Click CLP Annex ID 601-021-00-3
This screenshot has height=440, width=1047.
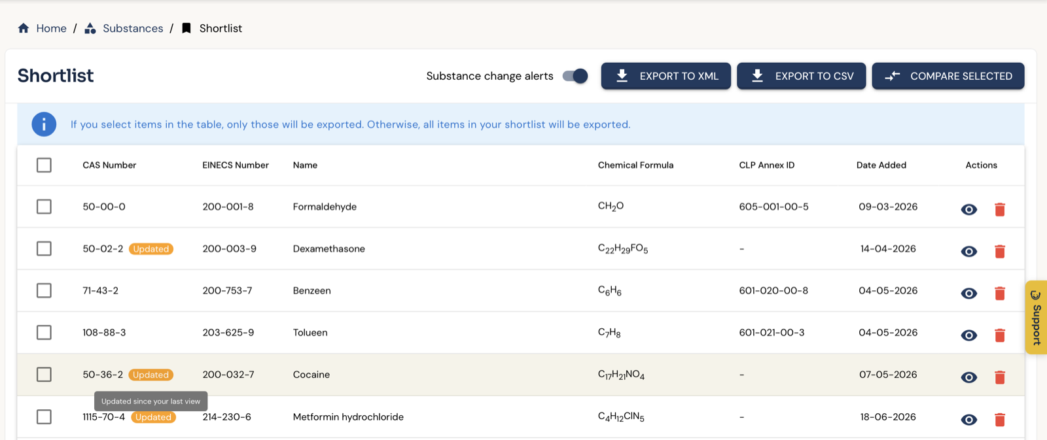coord(772,332)
